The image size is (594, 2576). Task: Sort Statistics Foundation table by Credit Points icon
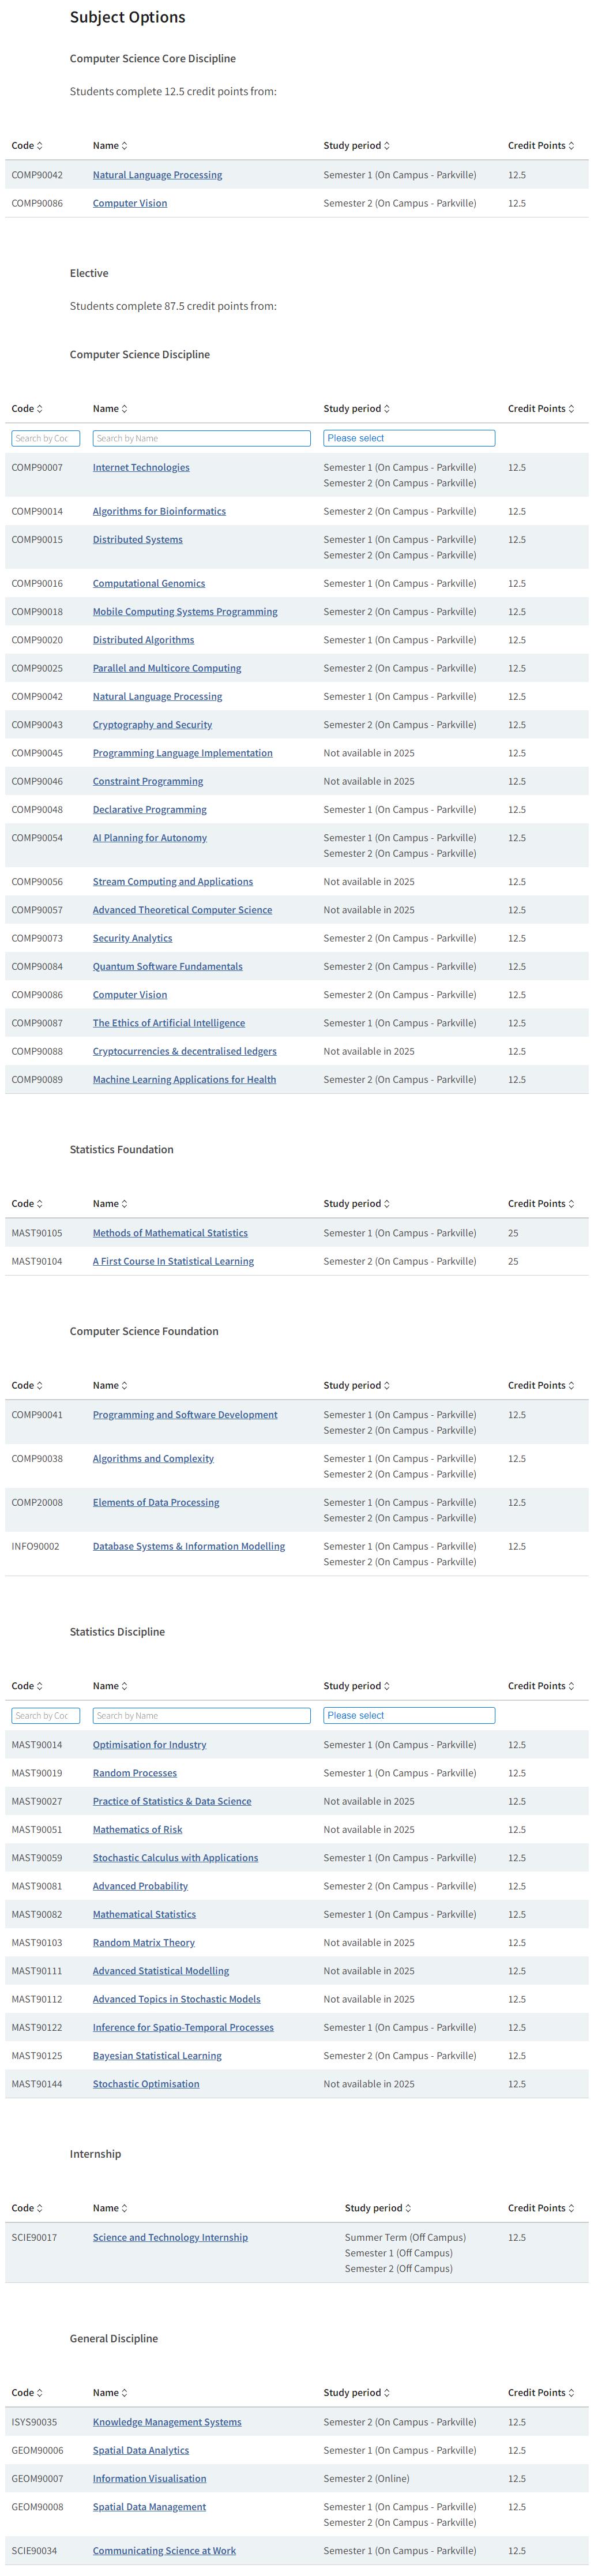click(571, 1204)
